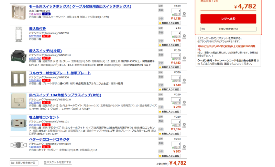The height and width of the screenshot is (167, 275).
Task: Edit quantity field for フルカラー新金属プレート
Action: tap(176, 77)
